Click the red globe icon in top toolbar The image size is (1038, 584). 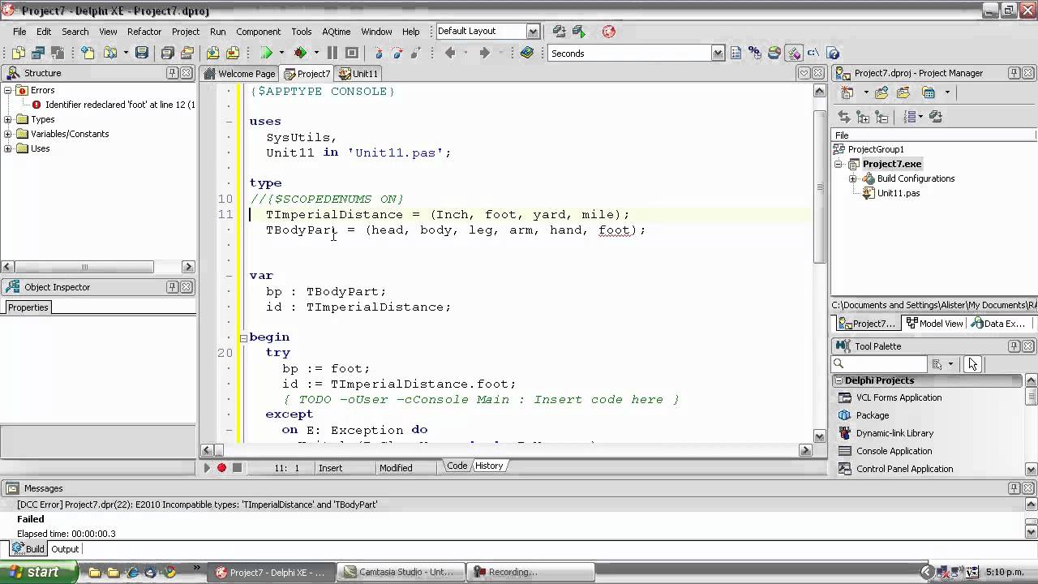pyautogui.click(x=609, y=32)
